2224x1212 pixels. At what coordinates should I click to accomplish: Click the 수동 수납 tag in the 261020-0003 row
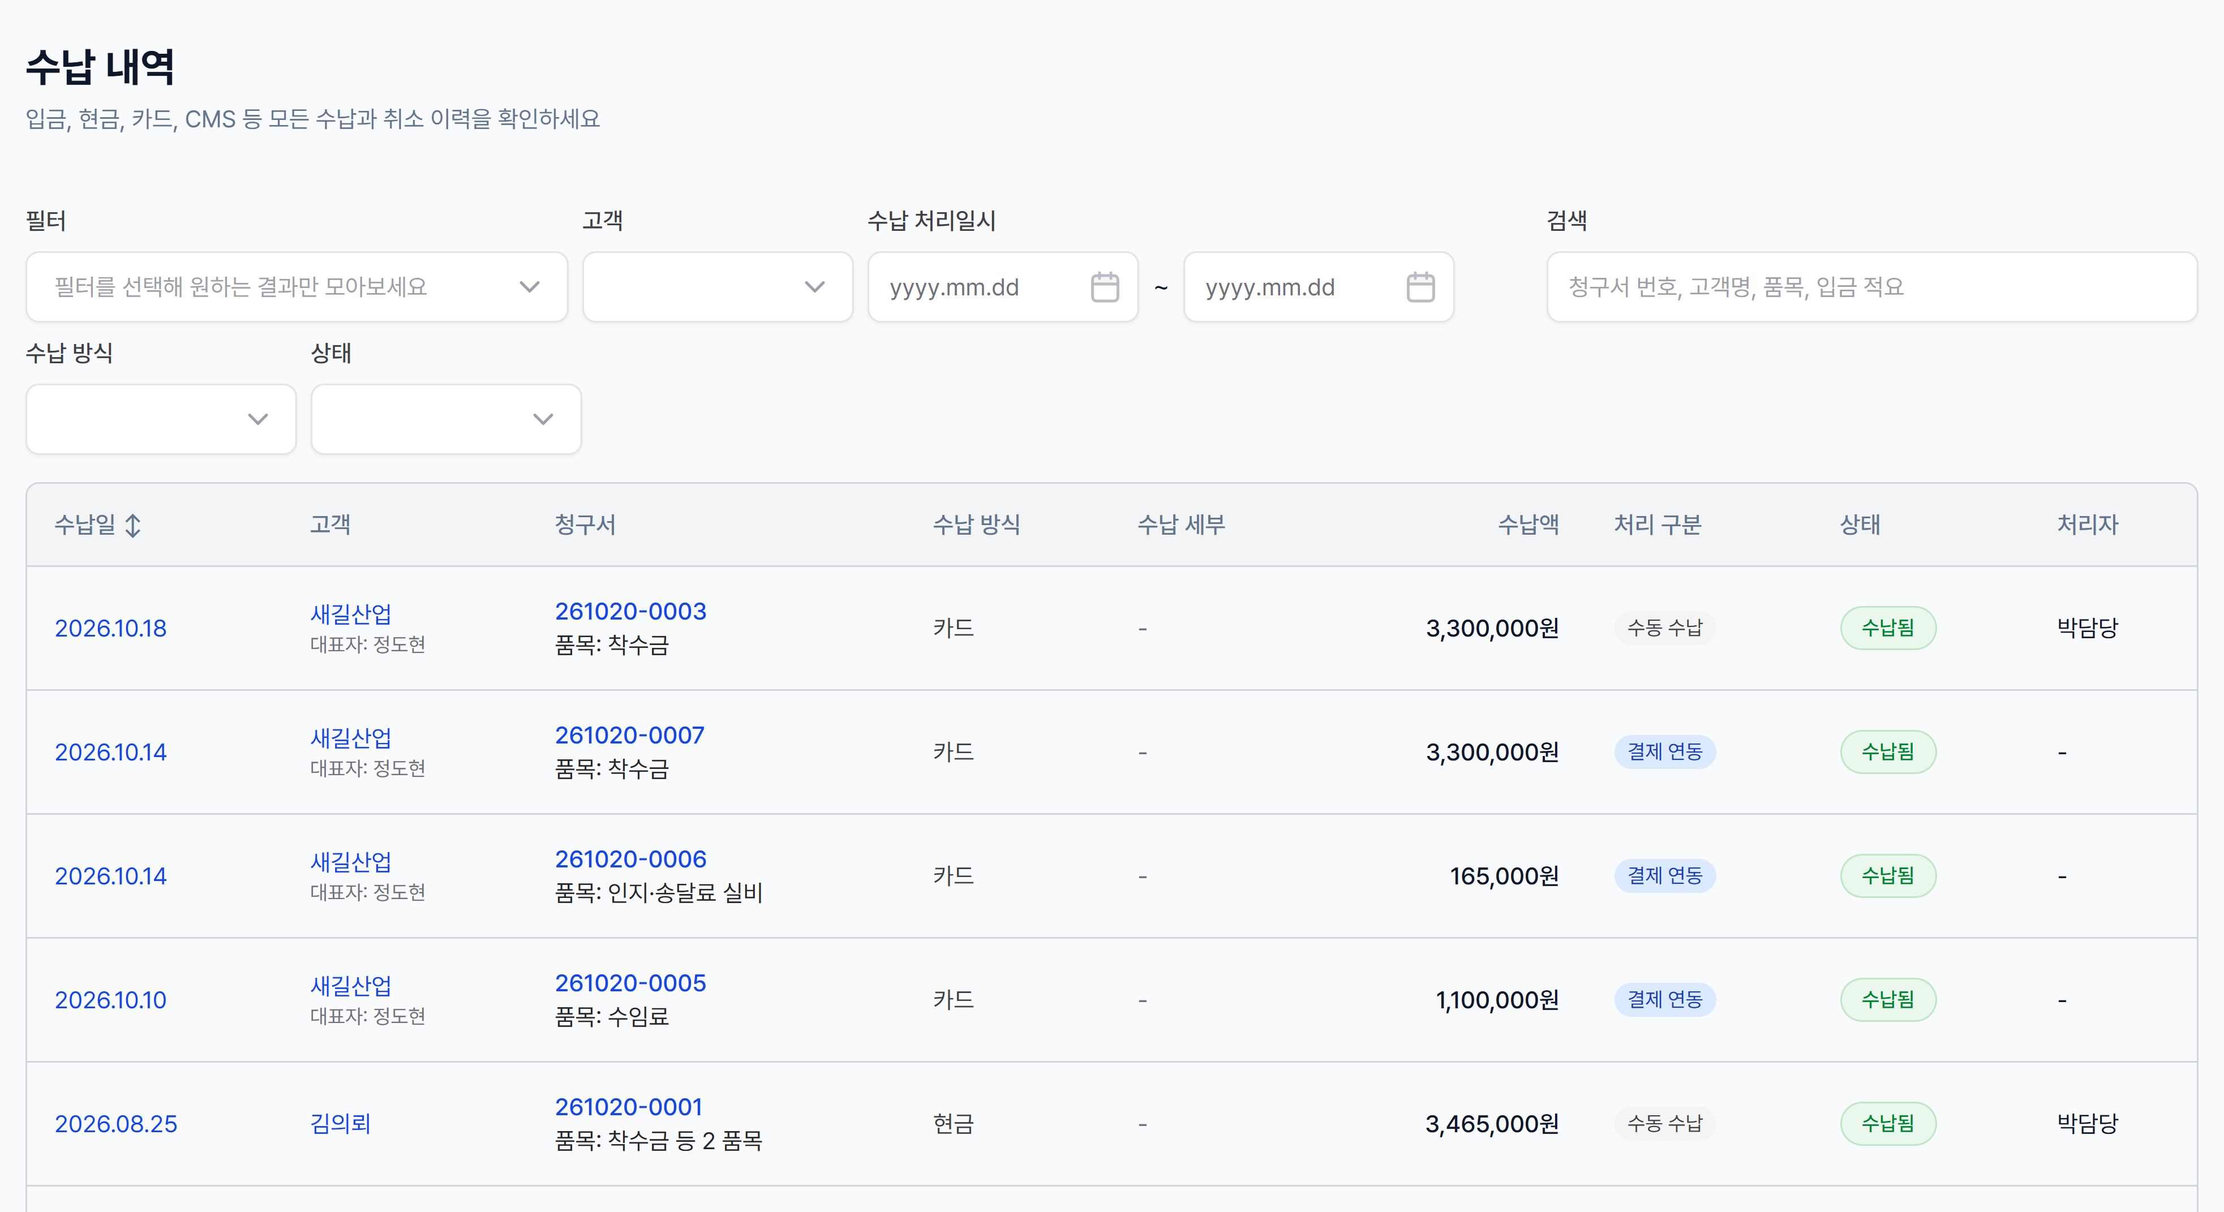pos(1664,628)
